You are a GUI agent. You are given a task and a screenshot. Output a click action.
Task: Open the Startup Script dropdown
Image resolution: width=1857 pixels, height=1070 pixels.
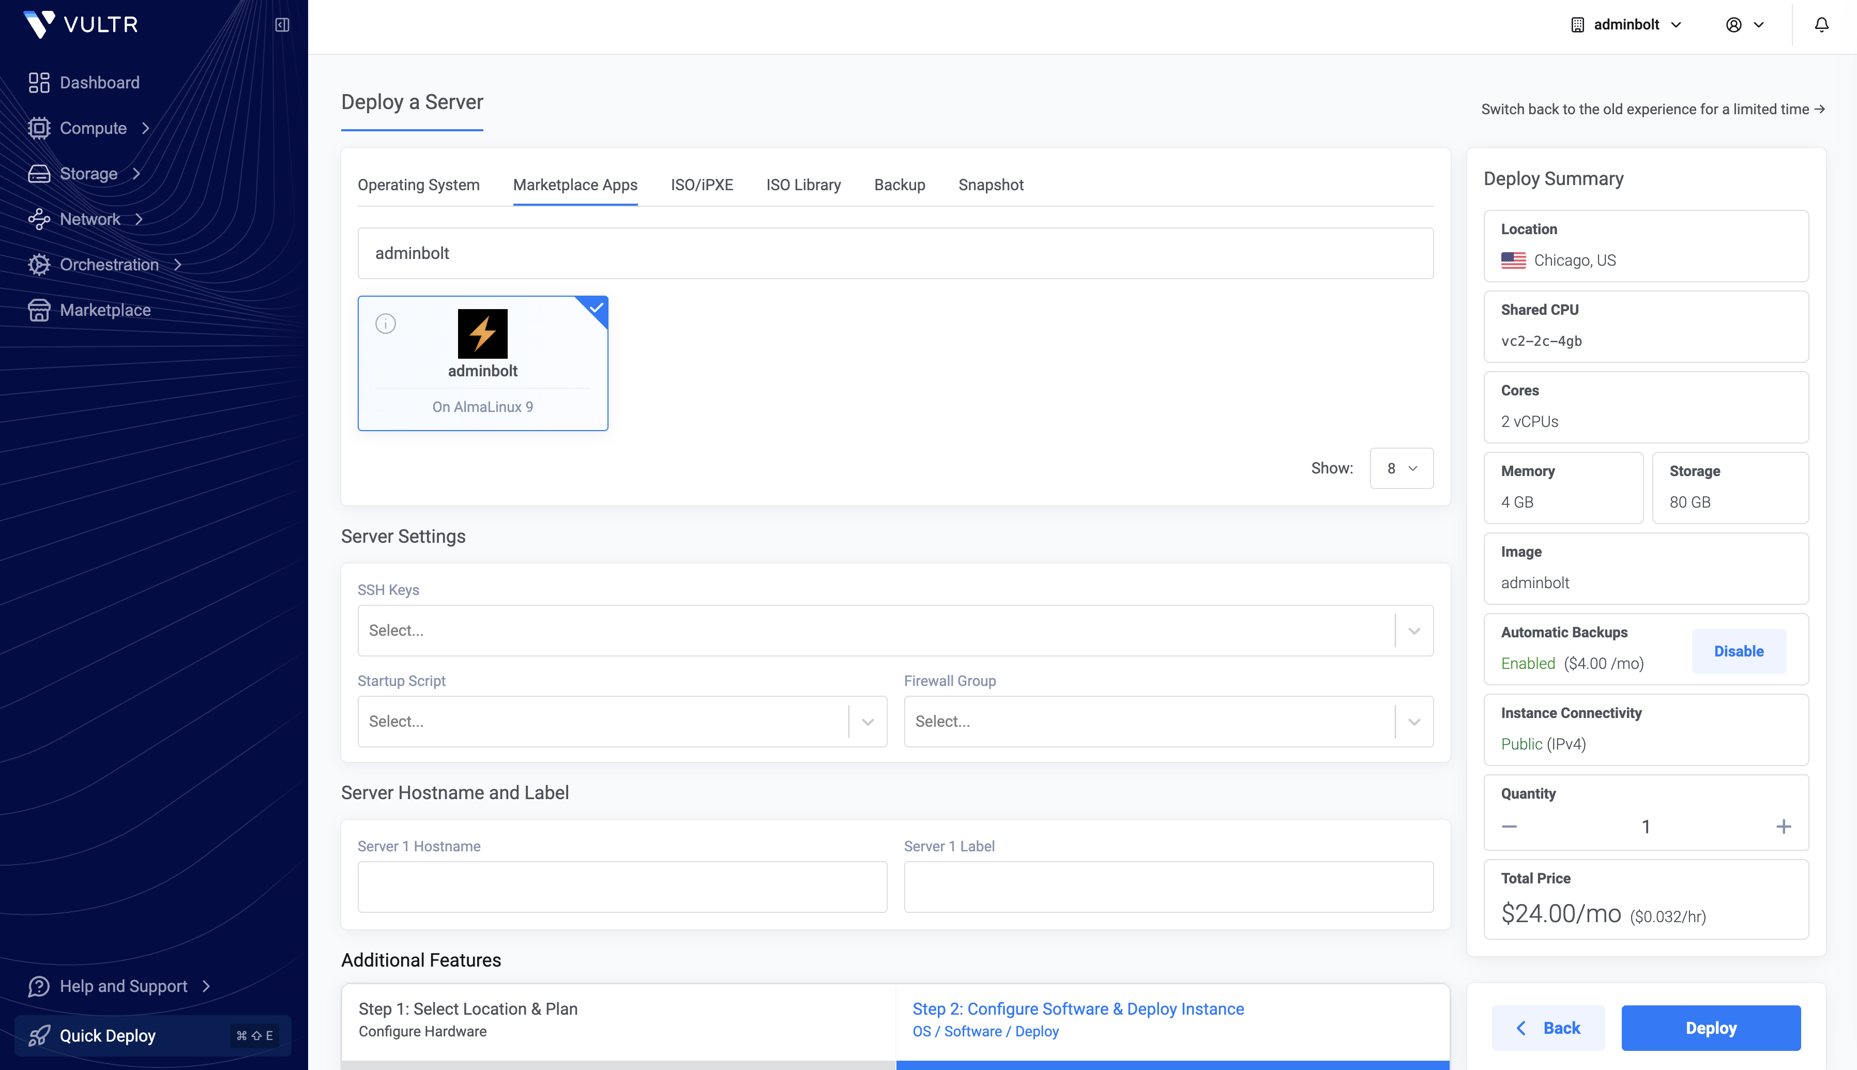tap(622, 722)
